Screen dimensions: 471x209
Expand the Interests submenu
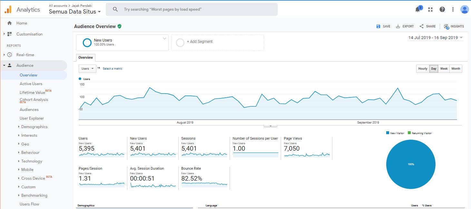pyautogui.click(x=19, y=135)
